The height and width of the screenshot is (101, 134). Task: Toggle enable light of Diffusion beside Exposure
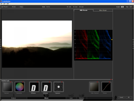coord(50,82)
